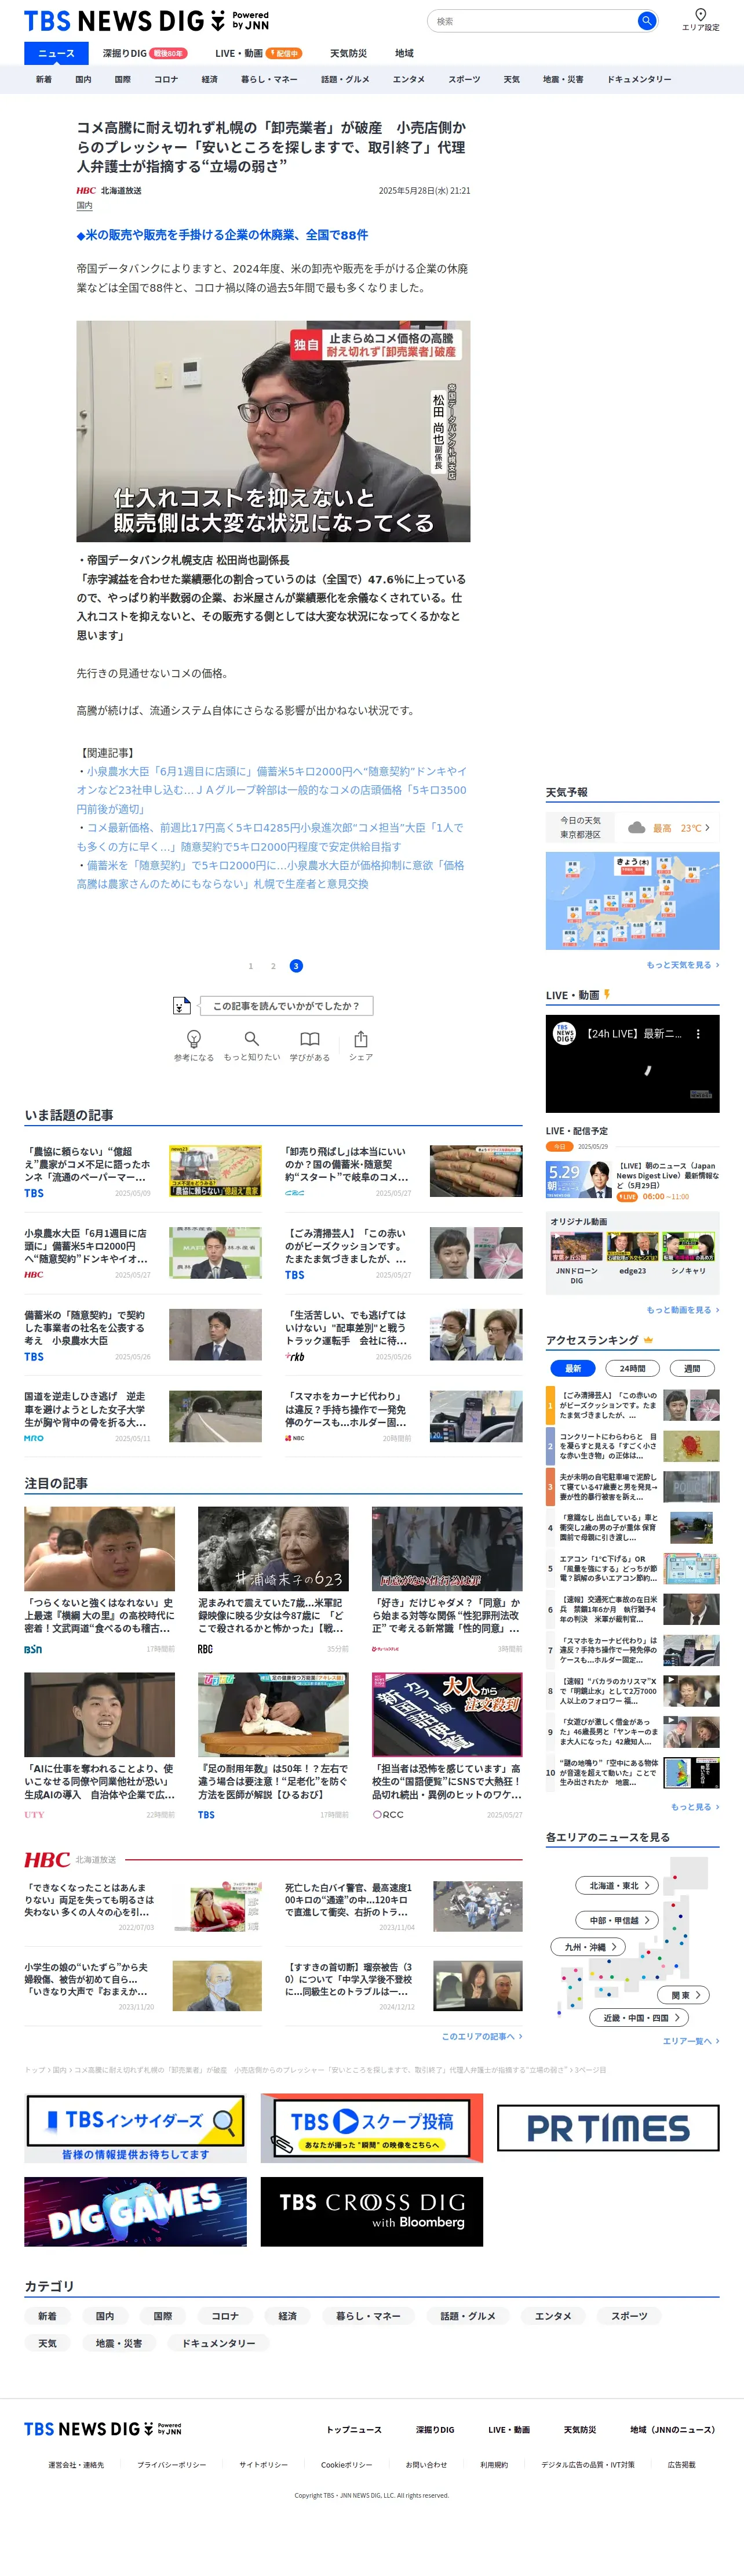
Task: Click the 参考になる lightbulb reaction icon
Action: (194, 1039)
